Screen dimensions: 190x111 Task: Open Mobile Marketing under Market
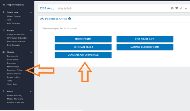(15, 99)
